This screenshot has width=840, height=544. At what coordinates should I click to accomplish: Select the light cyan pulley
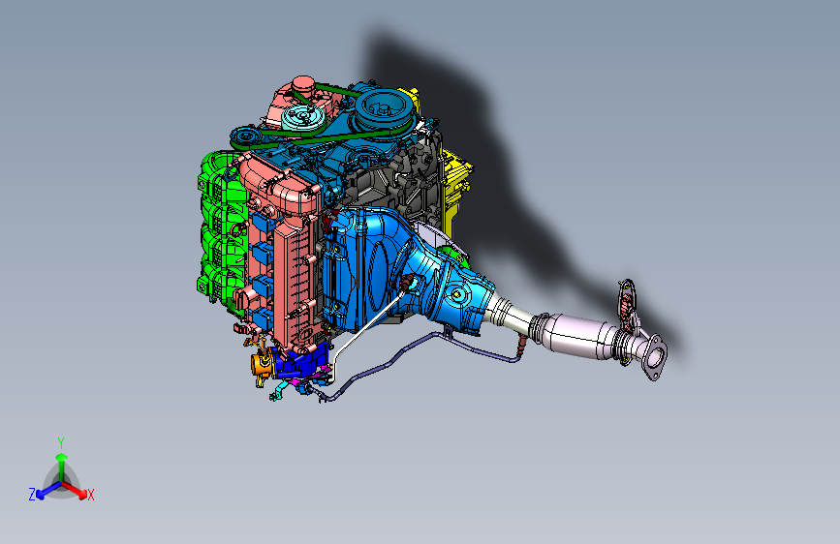pos(302,116)
